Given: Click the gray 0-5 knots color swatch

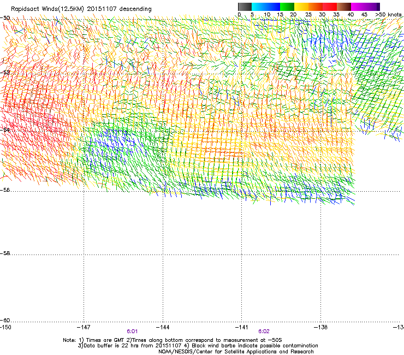Looking at the screenshot, I should tap(245, 7).
